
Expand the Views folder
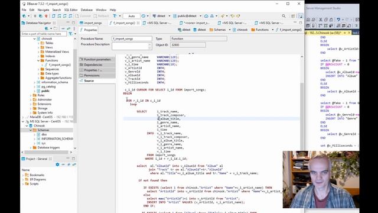(x=38, y=47)
